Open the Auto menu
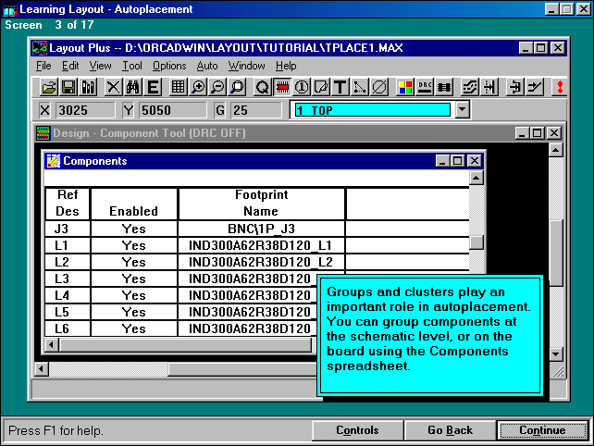The width and height of the screenshot is (594, 446). [x=207, y=66]
